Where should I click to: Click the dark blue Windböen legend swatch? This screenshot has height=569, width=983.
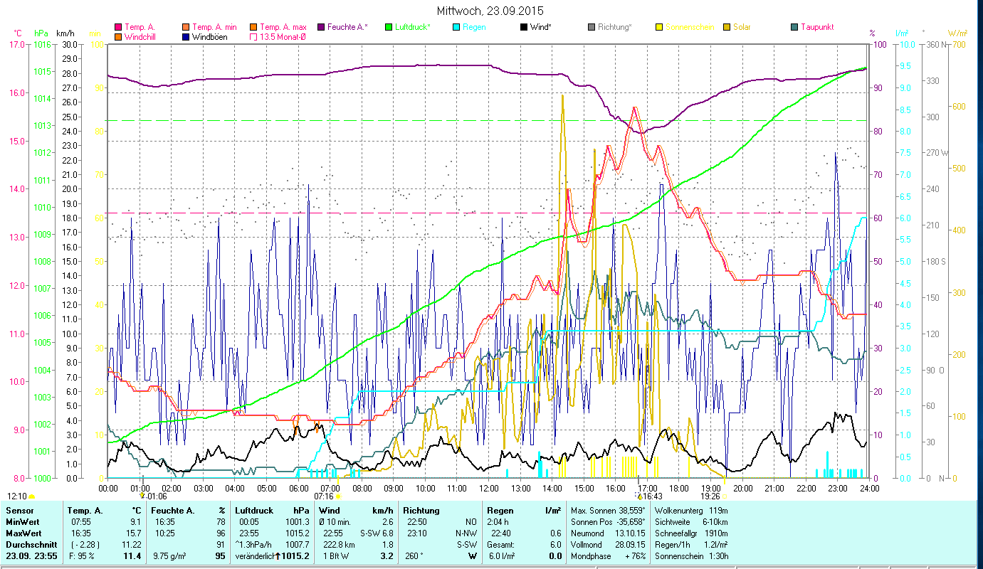point(186,36)
